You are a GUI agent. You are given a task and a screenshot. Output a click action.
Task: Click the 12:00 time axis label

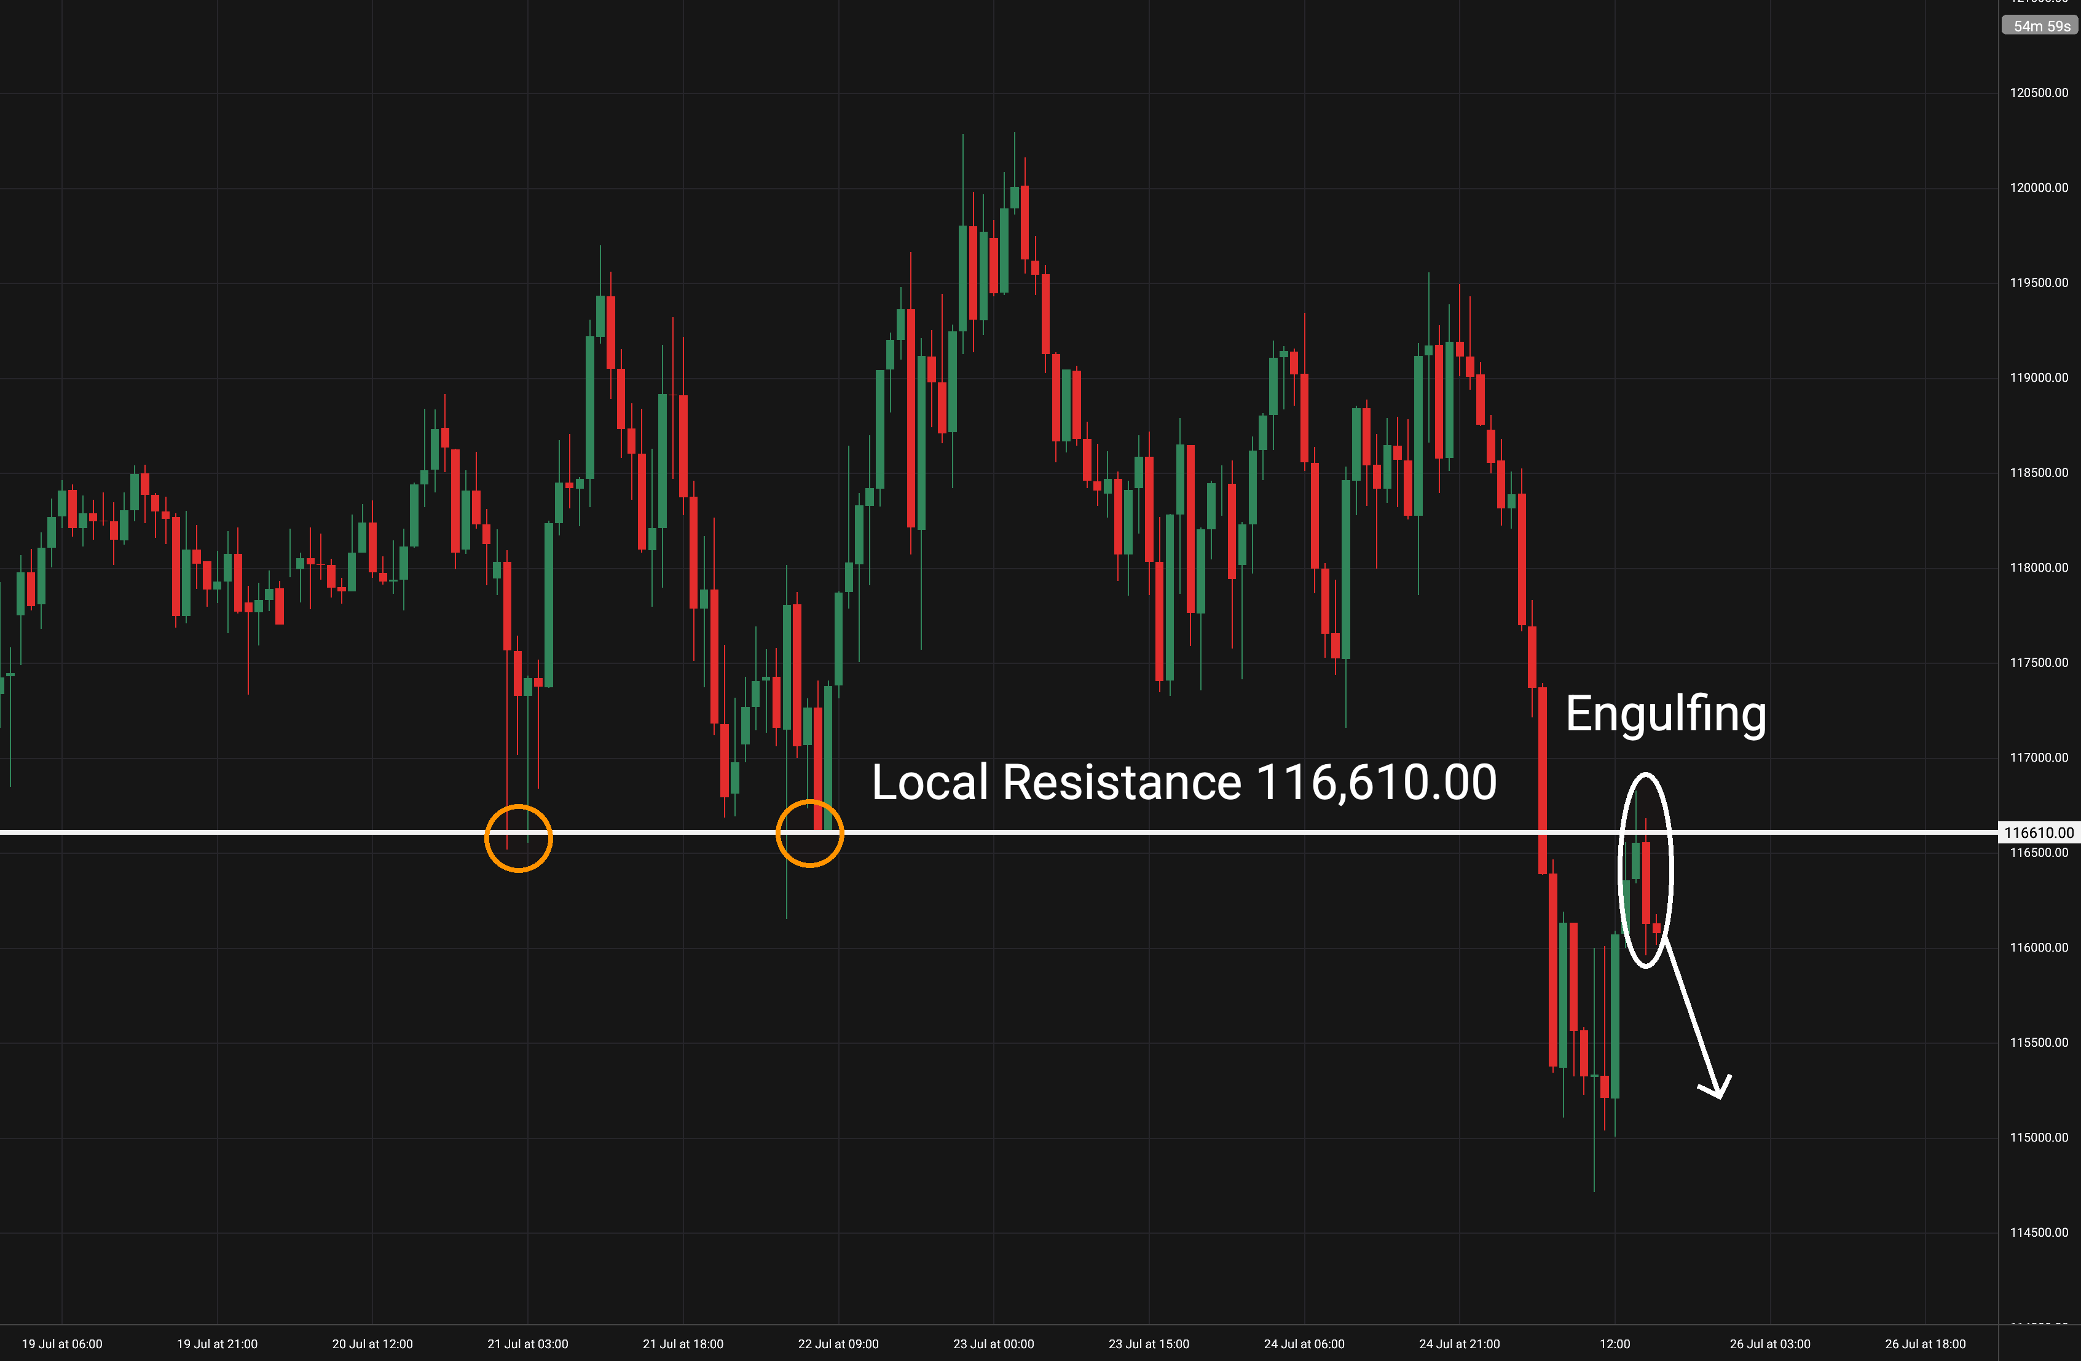pos(1615,1344)
